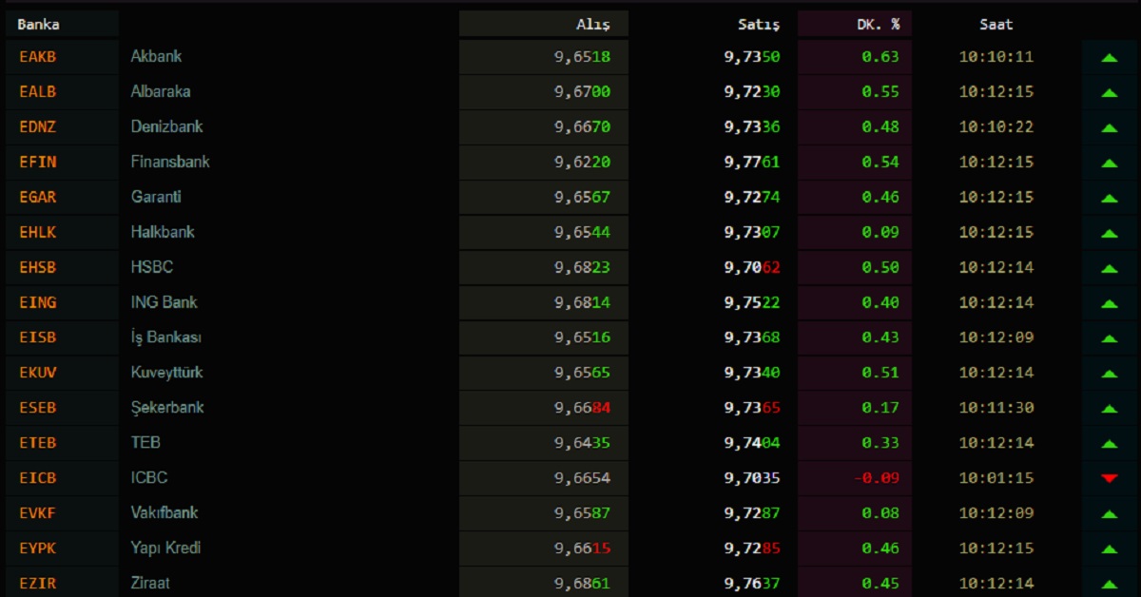The image size is (1141, 597).
Task: Click Finansbank's sell price 9,7761
Action: pyautogui.click(x=751, y=162)
